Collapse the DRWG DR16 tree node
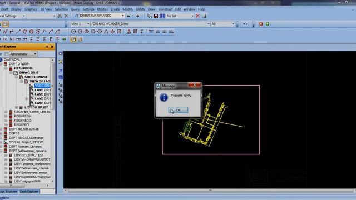 coord(11,73)
